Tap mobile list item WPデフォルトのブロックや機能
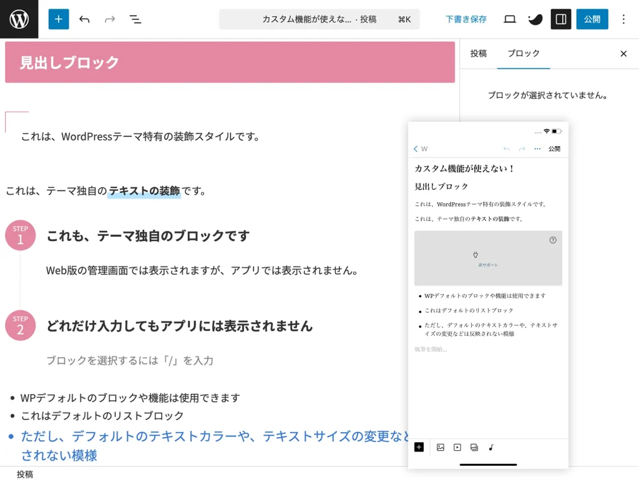Screen dimensions: 639x482 coord(485,296)
